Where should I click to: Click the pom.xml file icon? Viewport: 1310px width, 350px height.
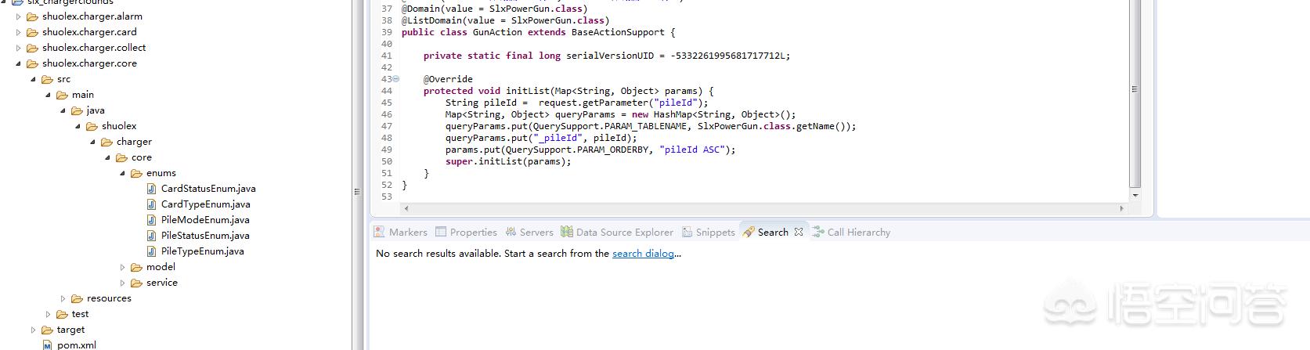click(x=47, y=345)
